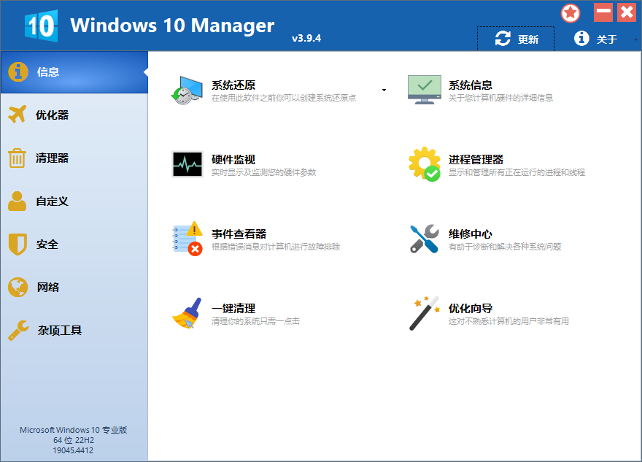This screenshot has height=462, width=642.
Task: Open the 进程管理器 process manager icon
Action: coord(424,163)
